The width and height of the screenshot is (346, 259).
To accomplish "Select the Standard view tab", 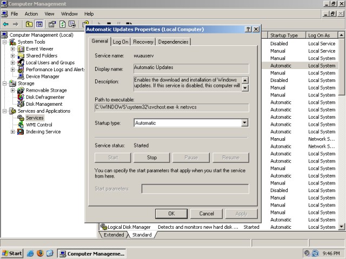I will 142,235.
